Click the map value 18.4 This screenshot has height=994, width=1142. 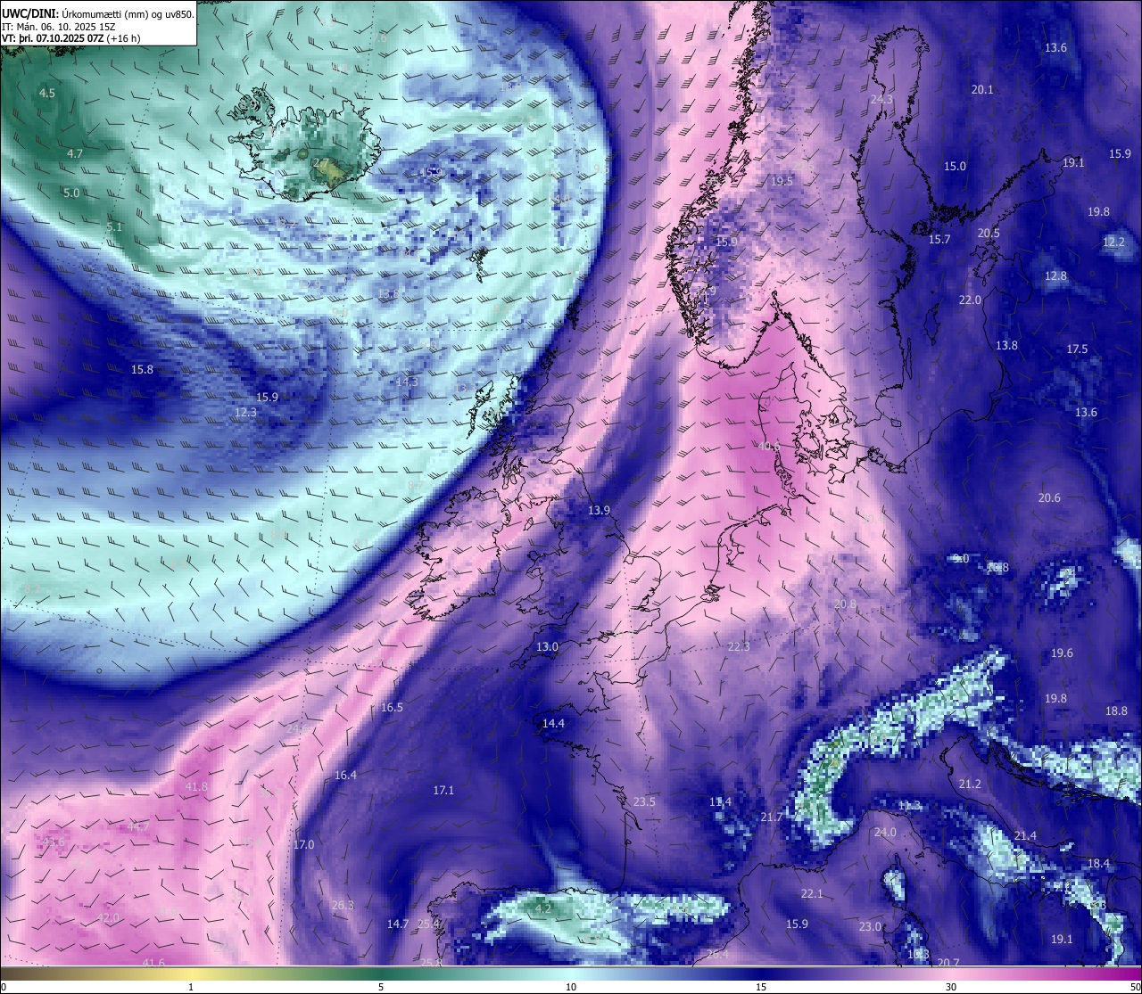pyautogui.click(x=1098, y=863)
